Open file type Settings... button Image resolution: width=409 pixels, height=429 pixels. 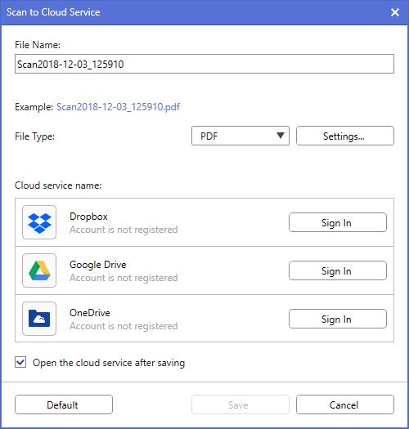pos(345,136)
